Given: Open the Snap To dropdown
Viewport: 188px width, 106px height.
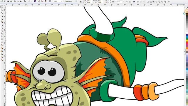Looking at the screenshot, I should pyautogui.click(x=70, y=1).
